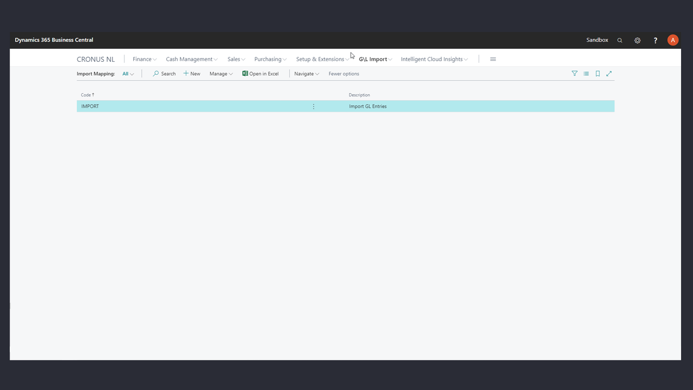
Task: Open the Intelligent Cloud Insights menu
Action: pyautogui.click(x=434, y=59)
